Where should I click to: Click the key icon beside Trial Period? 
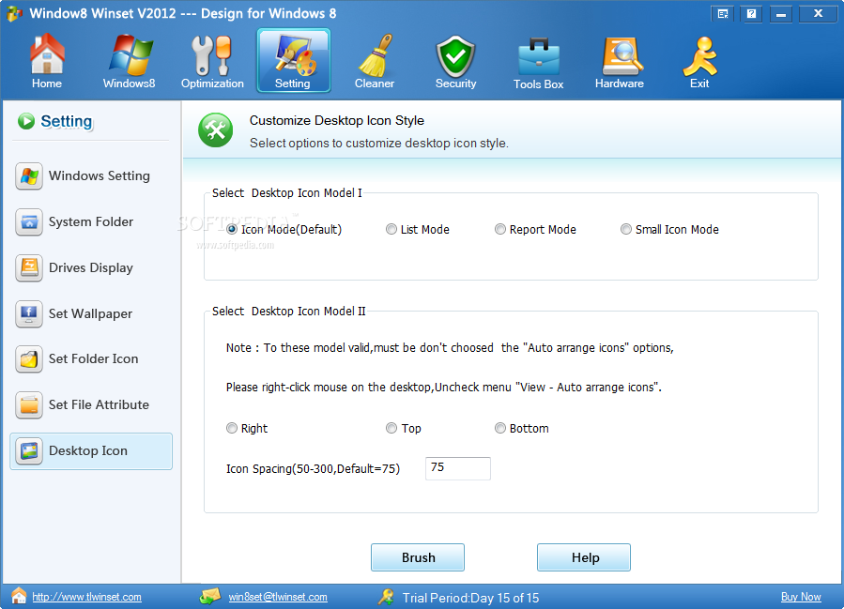click(386, 597)
